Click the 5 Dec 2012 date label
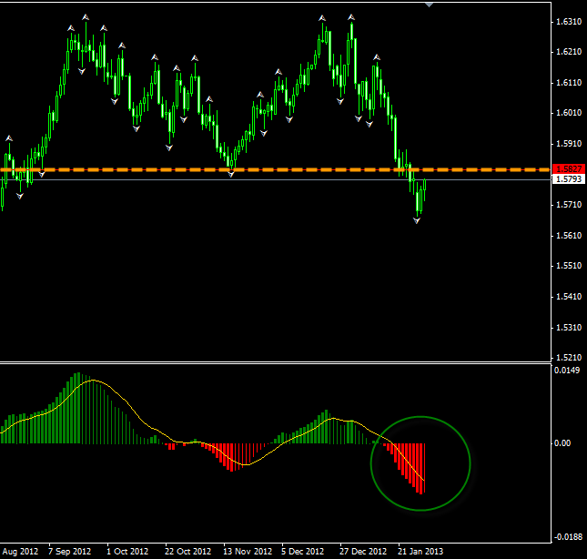Viewport: 587px width, 559px height. click(x=302, y=551)
